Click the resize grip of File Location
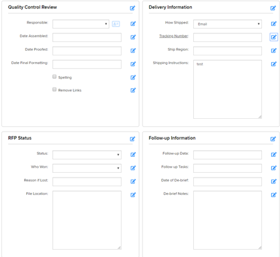Screen dimensions: 280x257 (x=120, y=248)
